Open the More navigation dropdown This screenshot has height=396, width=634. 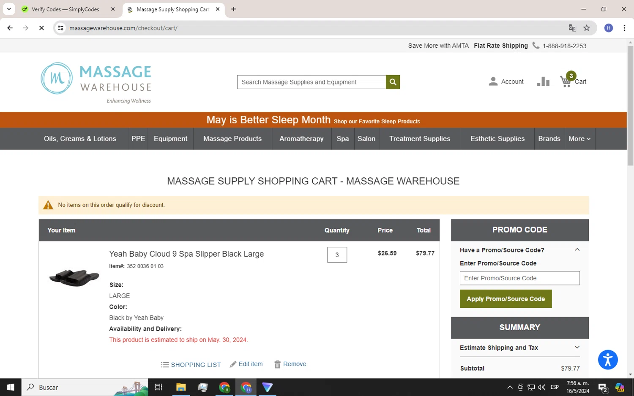[x=579, y=138]
